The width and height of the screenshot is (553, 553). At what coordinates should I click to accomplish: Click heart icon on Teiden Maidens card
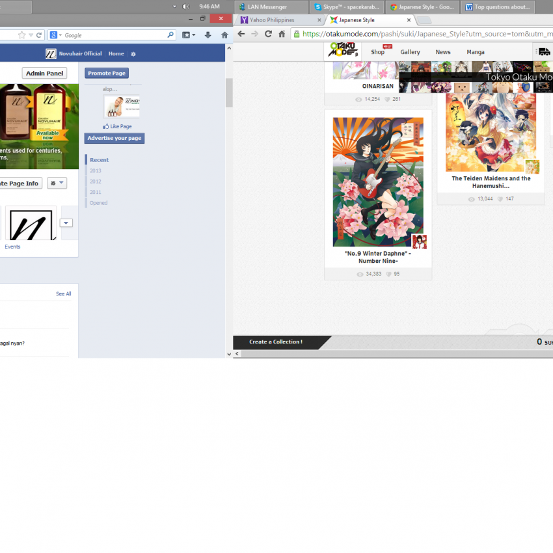500,199
